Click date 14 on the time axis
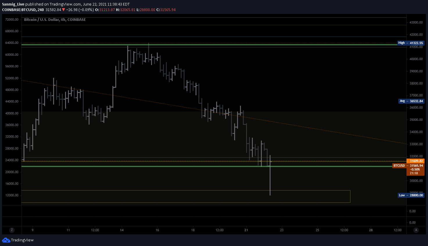The height and width of the screenshot is (246, 428). (122, 230)
